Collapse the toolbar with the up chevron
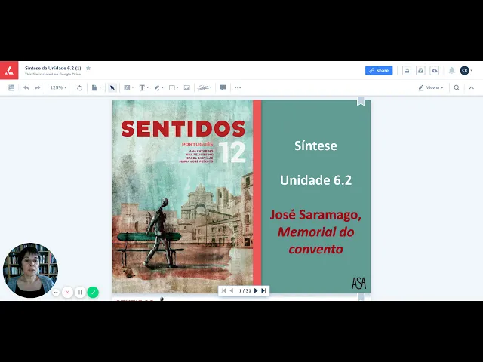Screen dimensions: 483x362 coord(471,88)
